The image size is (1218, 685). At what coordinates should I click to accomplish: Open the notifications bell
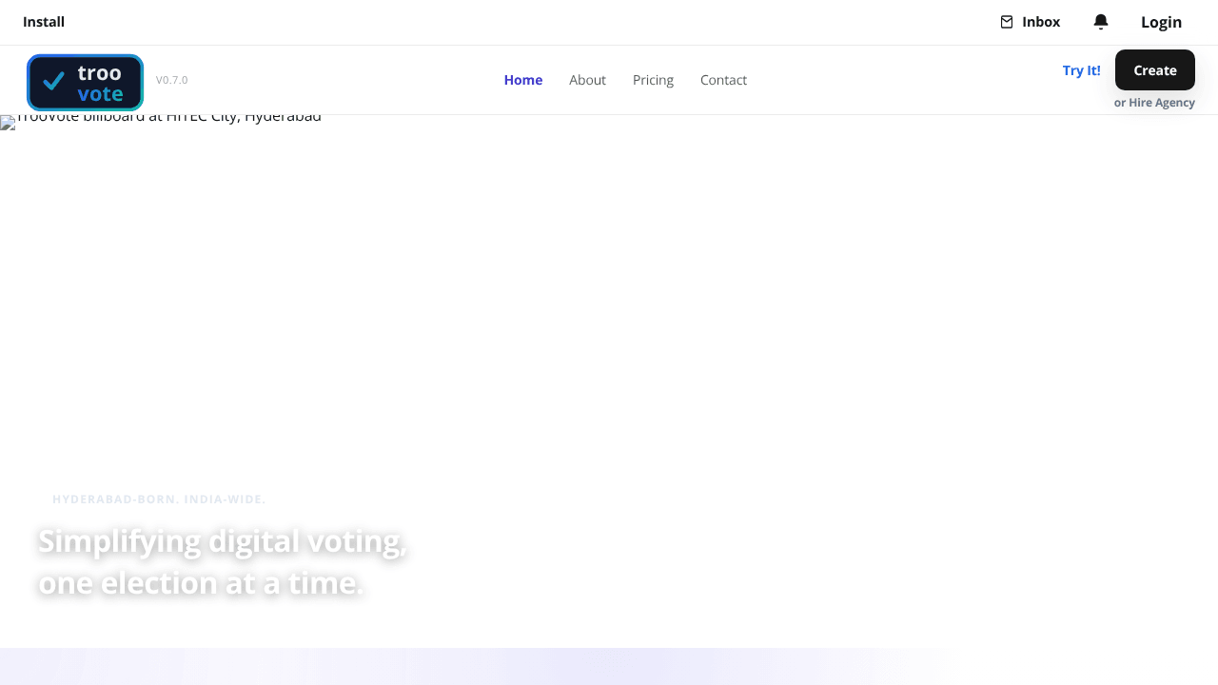tap(1101, 22)
